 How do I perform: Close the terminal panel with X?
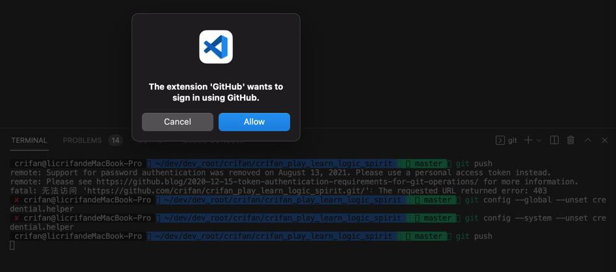pyautogui.click(x=604, y=140)
